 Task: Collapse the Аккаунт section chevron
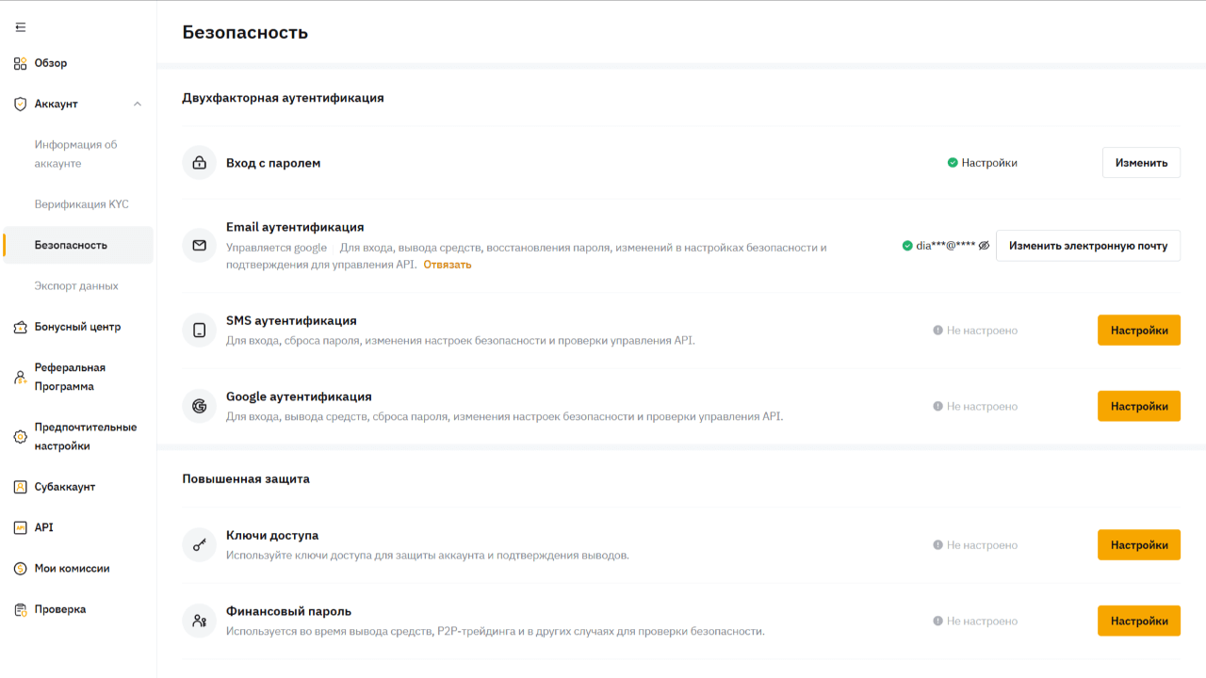tap(138, 105)
